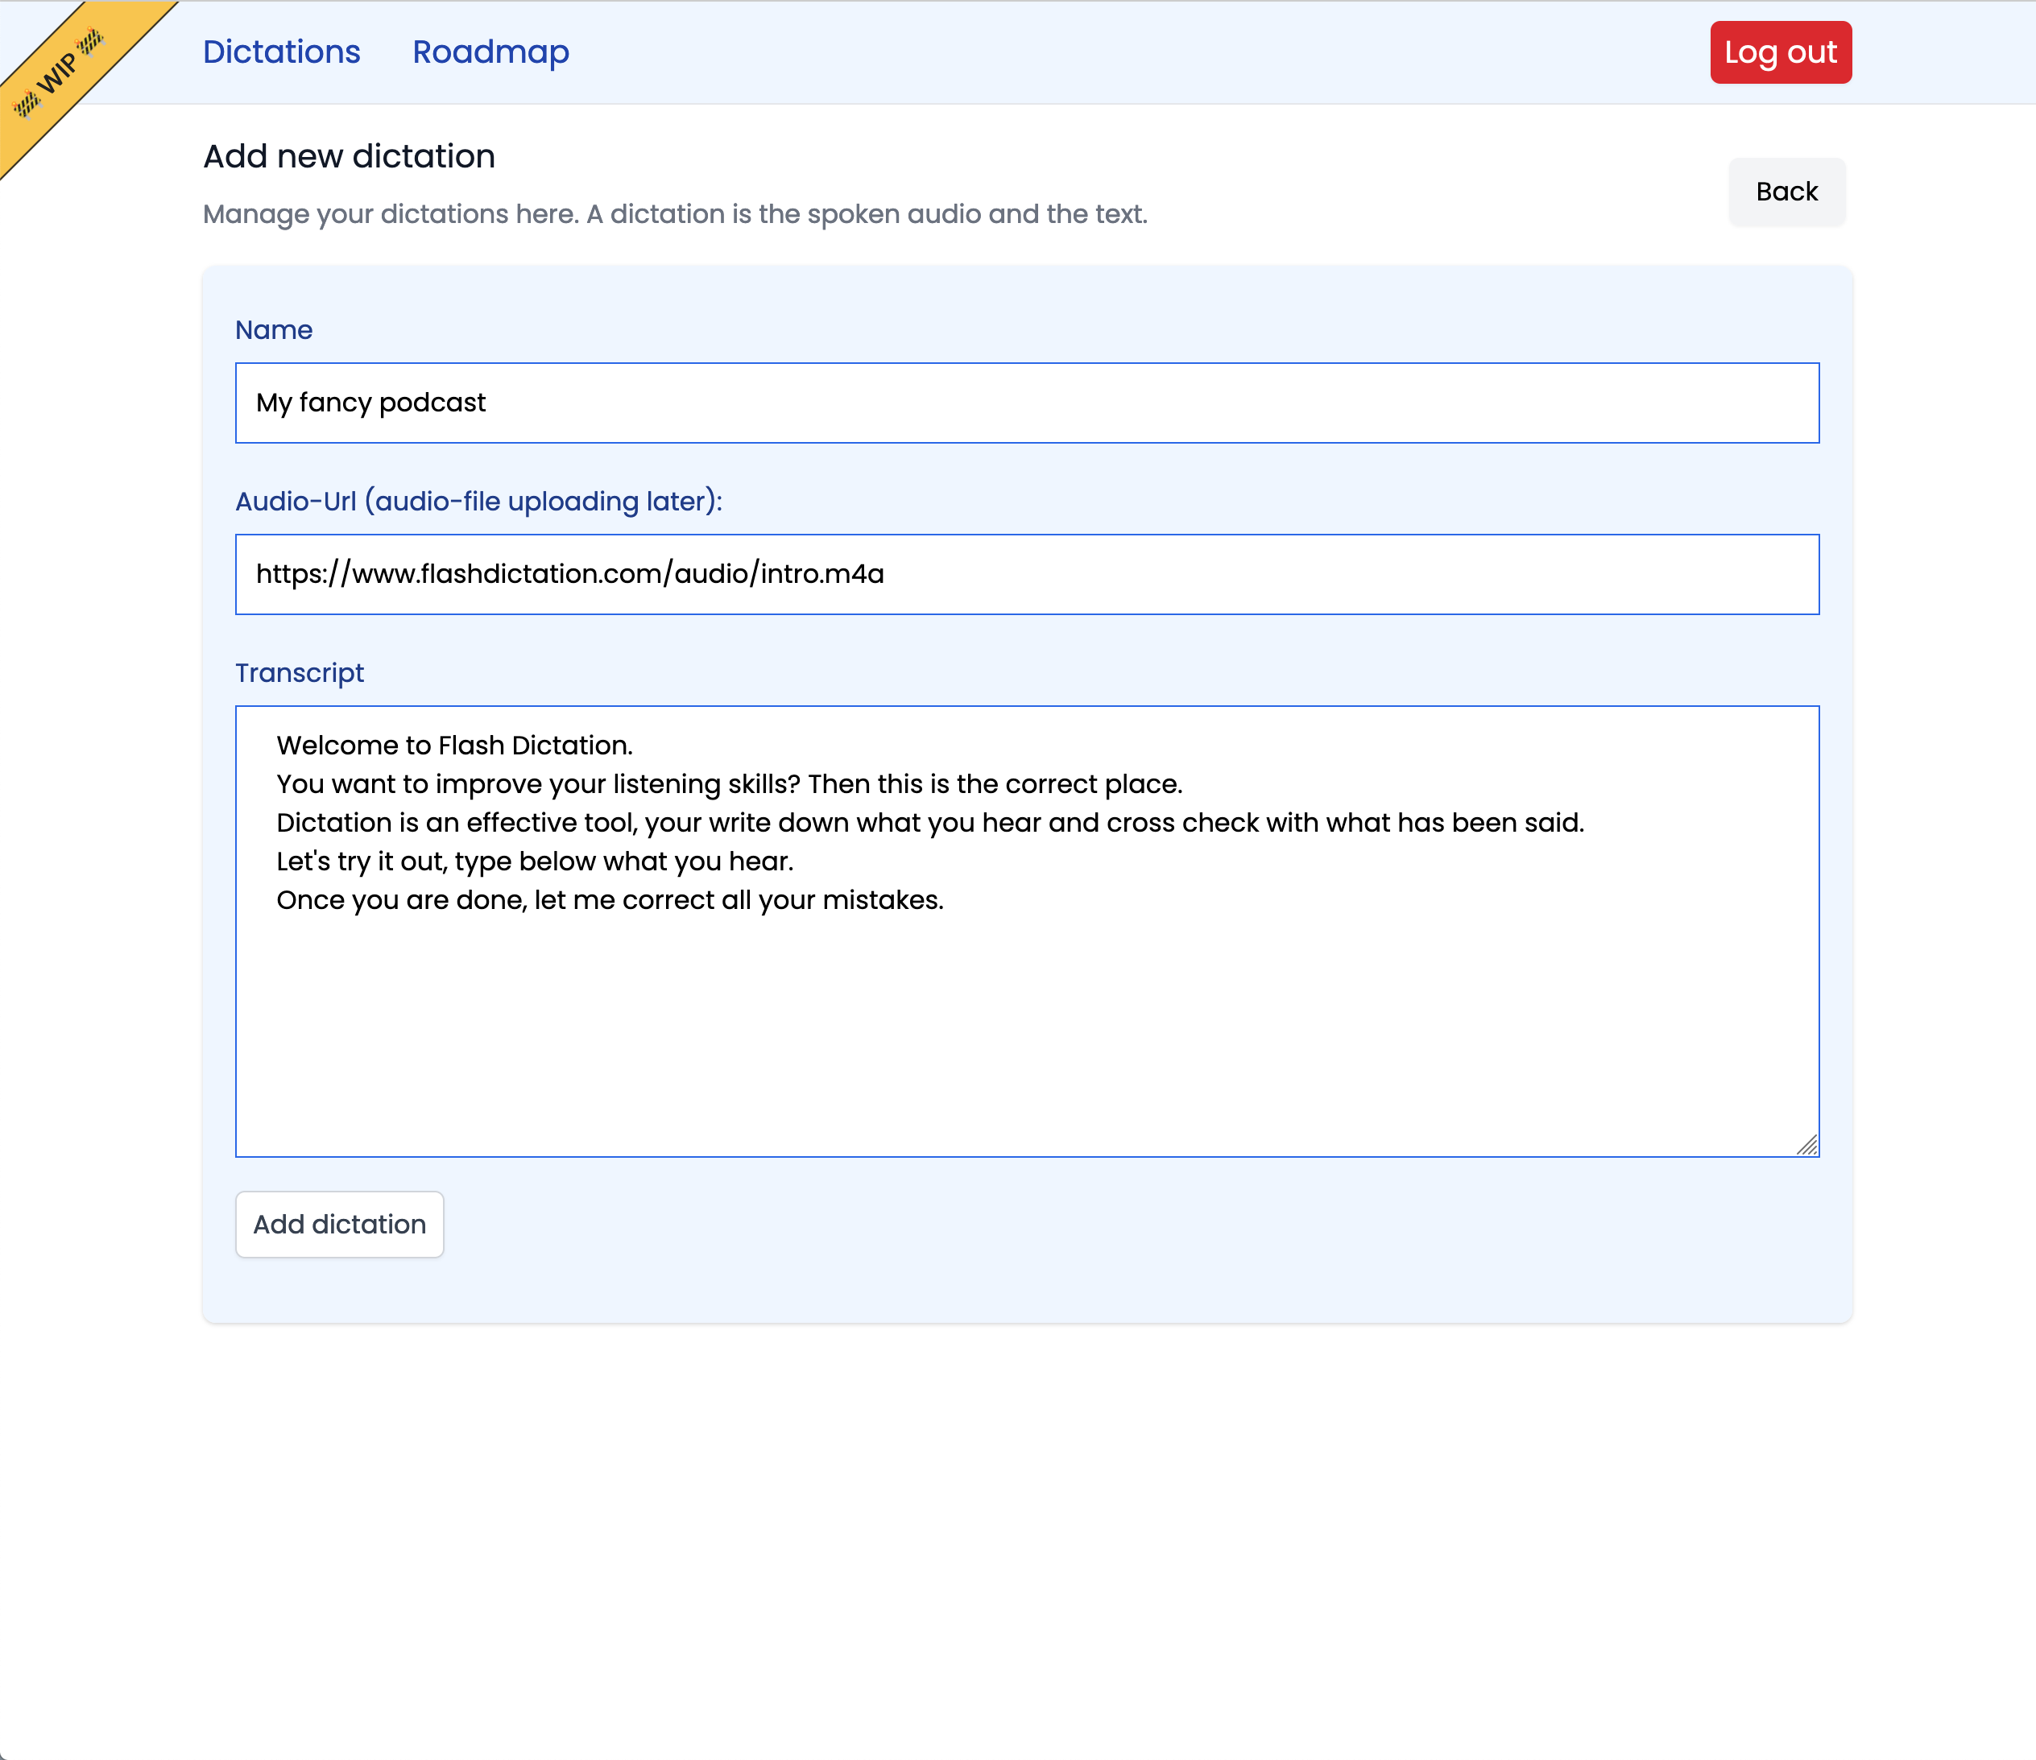Screen dimensions: 2036x1760
Task: Click the dictation management description text
Action: (675, 214)
